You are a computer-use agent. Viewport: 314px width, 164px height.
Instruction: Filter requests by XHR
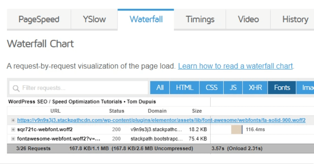point(255,88)
